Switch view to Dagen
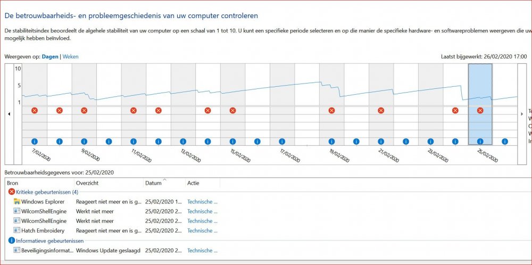 coord(50,56)
